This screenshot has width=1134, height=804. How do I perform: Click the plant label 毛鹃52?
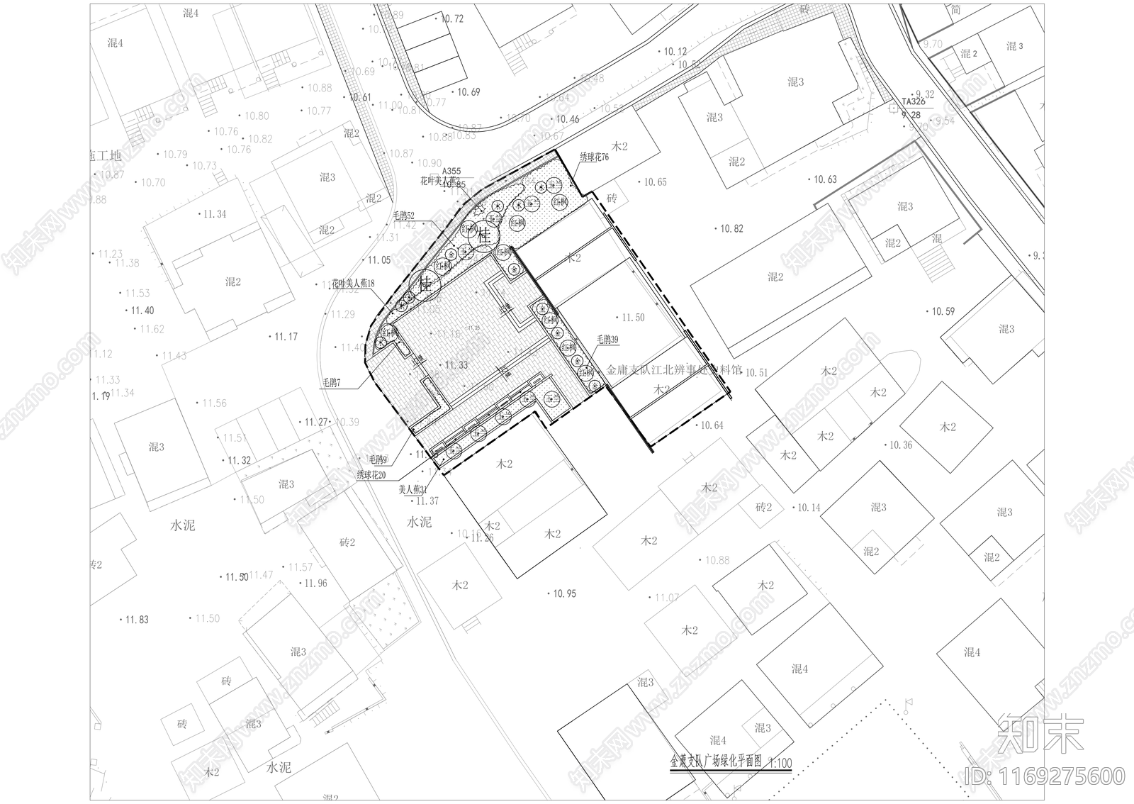coord(404,215)
